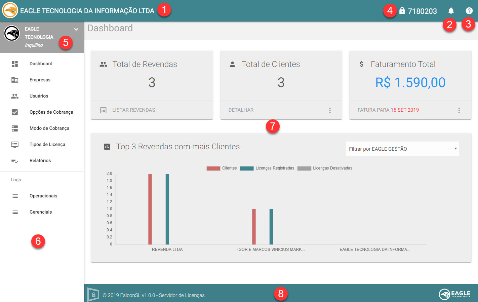Viewport: 478px width, 302px height.
Task: Click the footer lock logo icon
Action: (93, 295)
